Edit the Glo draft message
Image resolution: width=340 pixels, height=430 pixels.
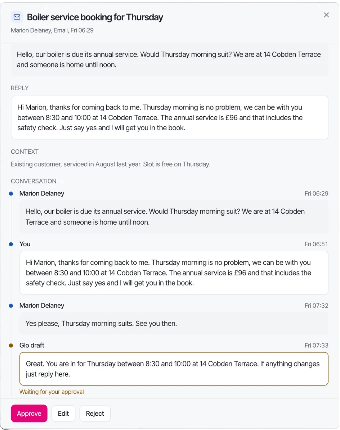coord(63,413)
